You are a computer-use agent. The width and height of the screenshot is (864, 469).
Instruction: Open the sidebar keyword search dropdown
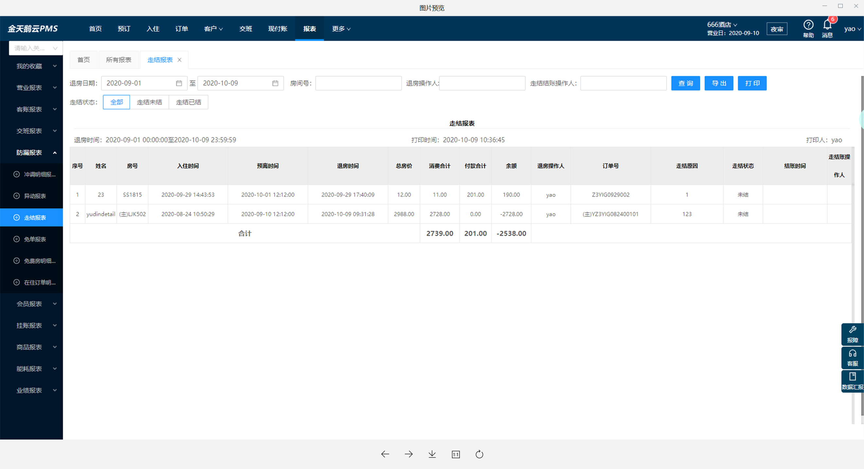pos(36,48)
